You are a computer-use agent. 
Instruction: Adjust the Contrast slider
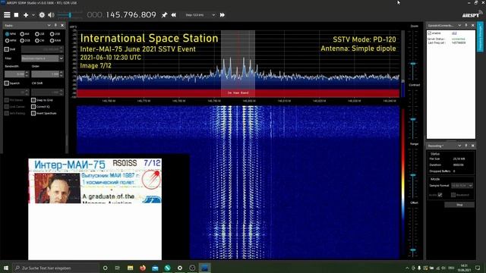coord(413,120)
